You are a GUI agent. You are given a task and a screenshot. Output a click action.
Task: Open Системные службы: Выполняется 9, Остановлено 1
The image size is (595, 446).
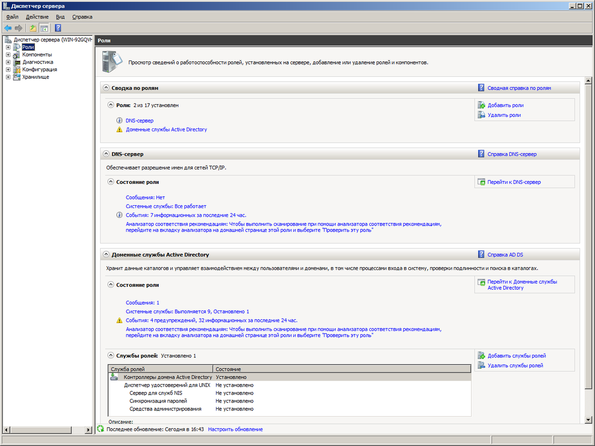coord(187,311)
